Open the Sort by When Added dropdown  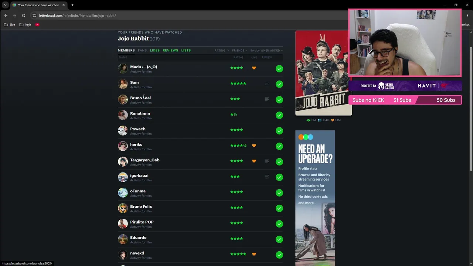pyautogui.click(x=266, y=50)
